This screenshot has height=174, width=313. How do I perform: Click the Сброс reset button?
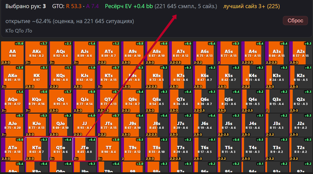click(x=295, y=21)
